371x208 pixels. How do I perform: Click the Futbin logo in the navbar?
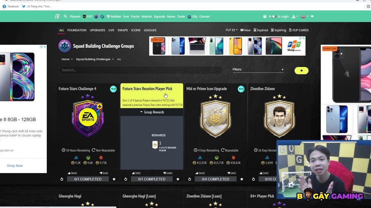(x=57, y=16)
